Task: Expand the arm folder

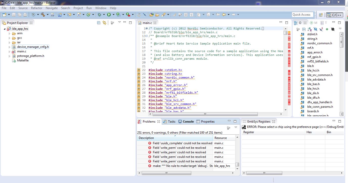Action: coord(10,33)
